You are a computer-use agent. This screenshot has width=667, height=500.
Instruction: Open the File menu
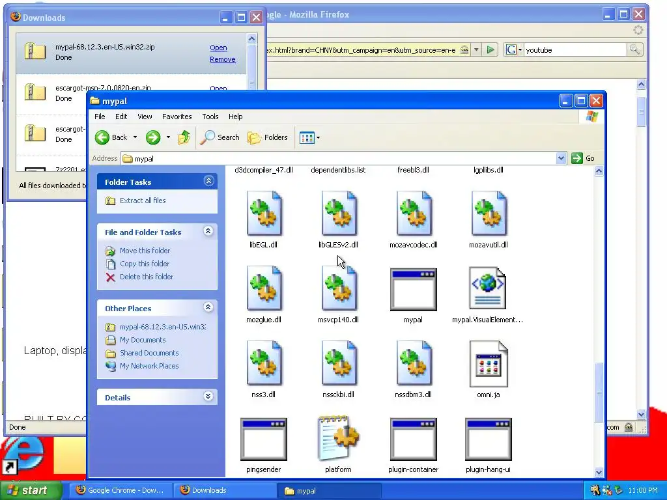pyautogui.click(x=100, y=117)
